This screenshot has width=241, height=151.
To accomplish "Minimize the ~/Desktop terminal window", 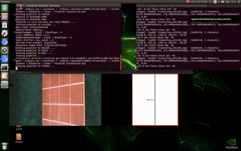I will click(21, 6).
